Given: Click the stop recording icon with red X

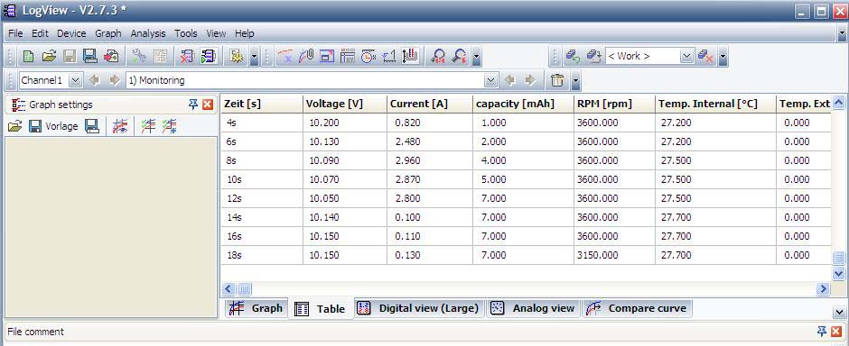Looking at the screenshot, I should pos(187,56).
